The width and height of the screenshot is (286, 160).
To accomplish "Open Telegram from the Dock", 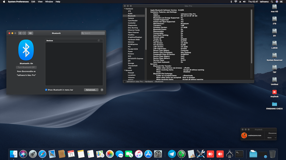I will (172, 154).
